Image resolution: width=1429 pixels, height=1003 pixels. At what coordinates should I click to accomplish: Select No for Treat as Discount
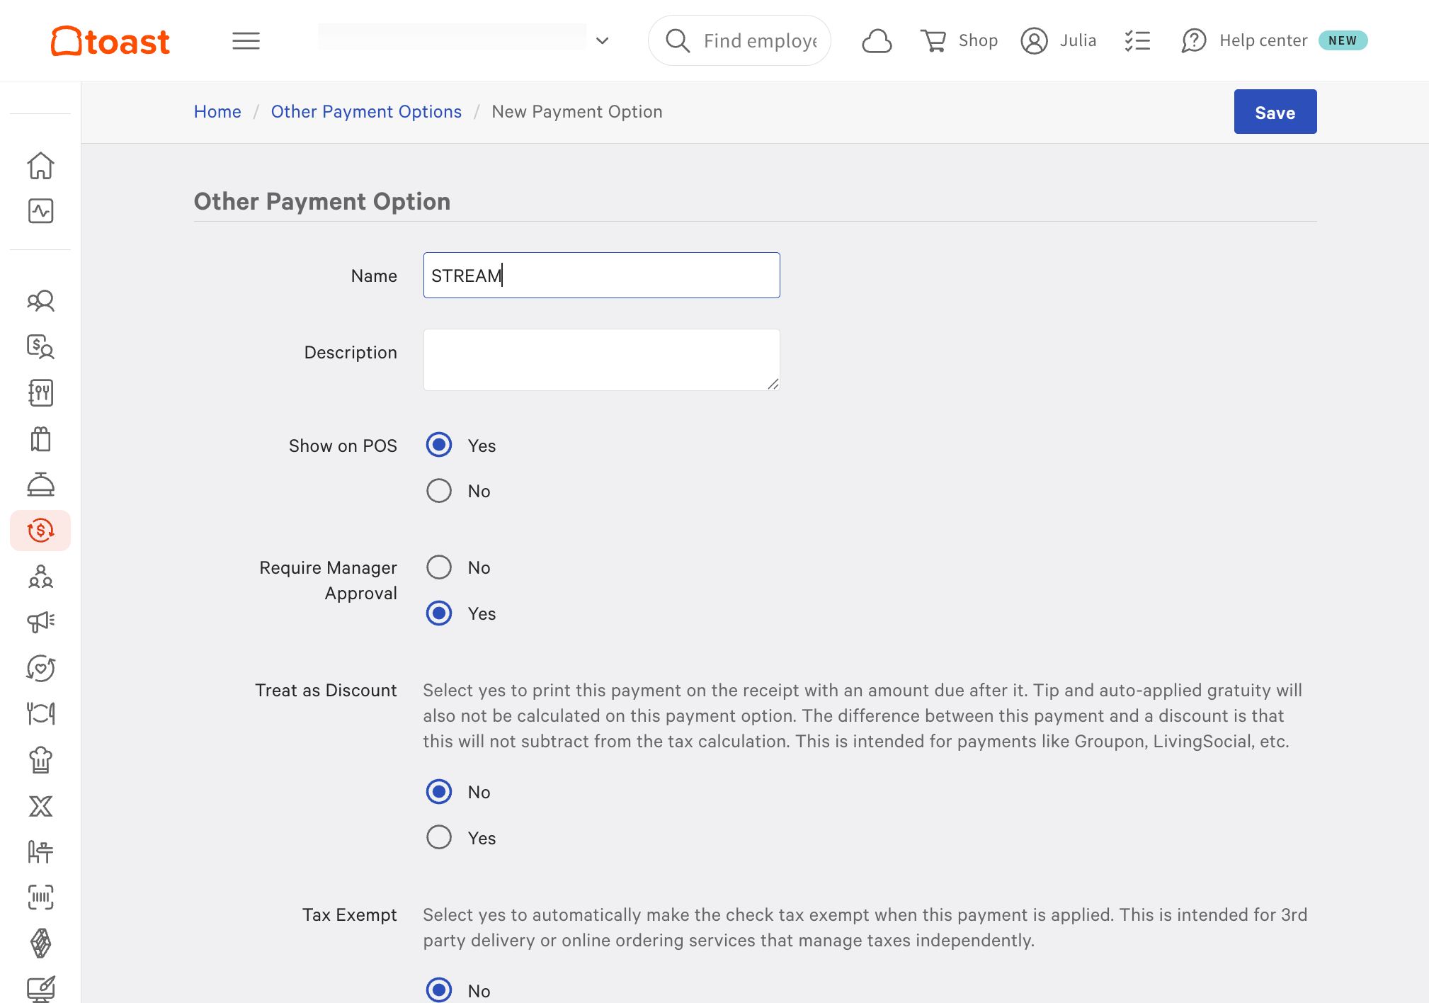[x=439, y=791]
